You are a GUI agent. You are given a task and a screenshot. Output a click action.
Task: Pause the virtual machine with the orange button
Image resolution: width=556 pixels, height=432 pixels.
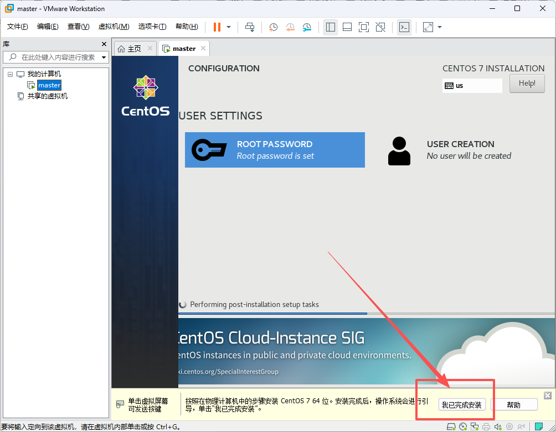tap(217, 27)
